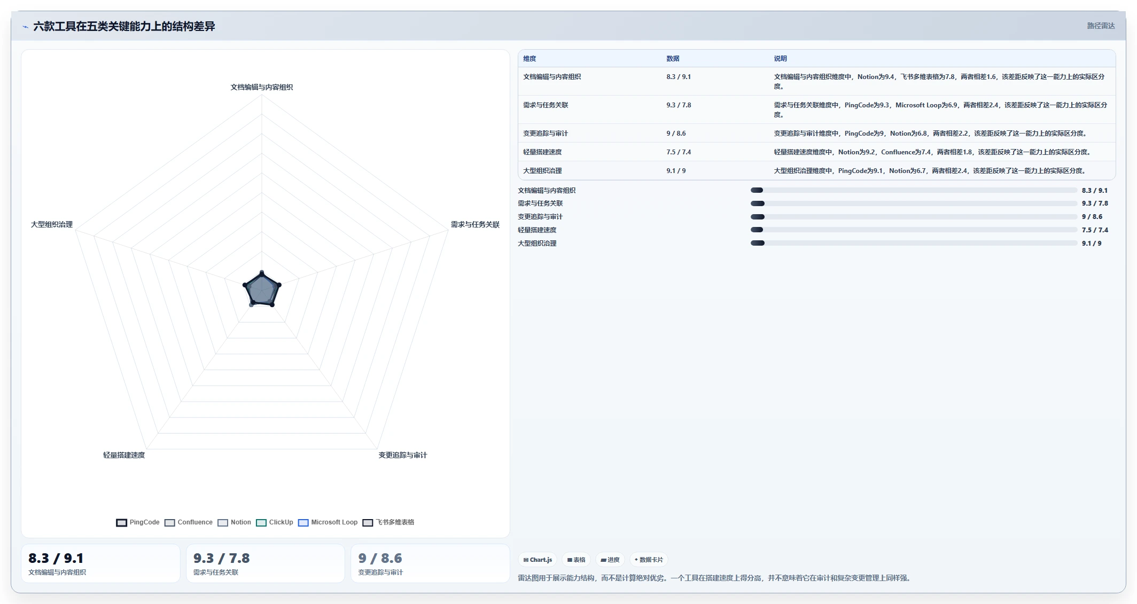Click the Chart.js tag chip
Image resolution: width=1137 pixels, height=604 pixels.
point(538,560)
